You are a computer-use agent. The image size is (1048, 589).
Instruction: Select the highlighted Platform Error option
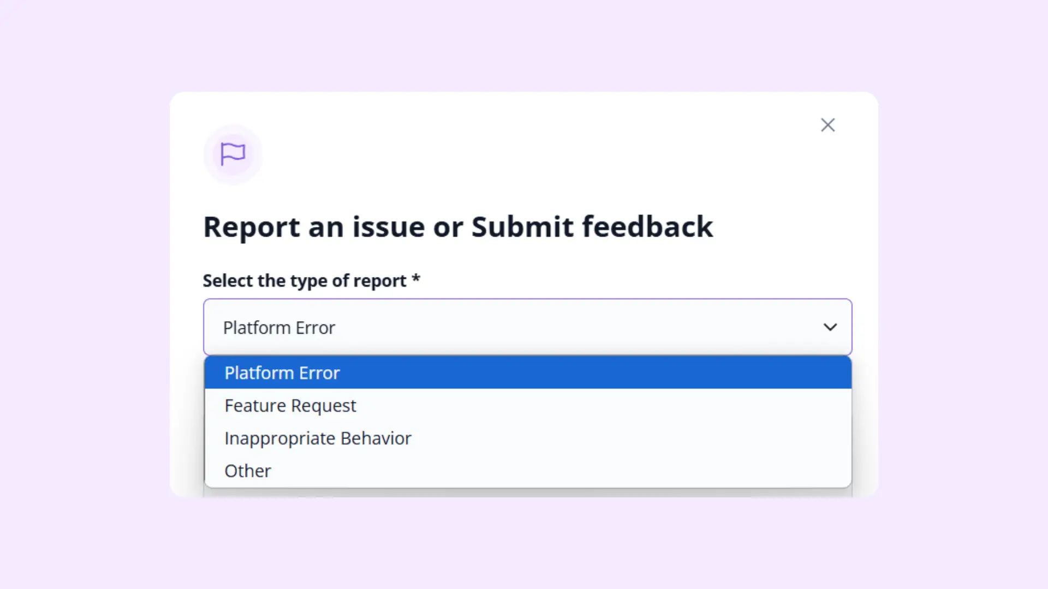click(x=528, y=372)
